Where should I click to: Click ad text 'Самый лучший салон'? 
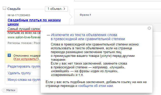24,29
